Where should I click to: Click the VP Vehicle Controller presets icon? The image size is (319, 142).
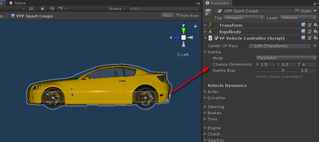coord(309,38)
